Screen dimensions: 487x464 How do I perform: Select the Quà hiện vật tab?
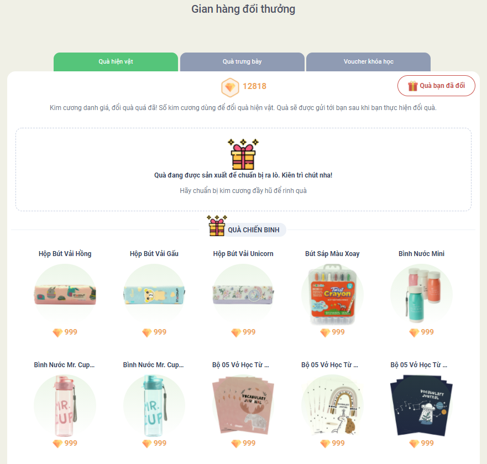point(116,62)
